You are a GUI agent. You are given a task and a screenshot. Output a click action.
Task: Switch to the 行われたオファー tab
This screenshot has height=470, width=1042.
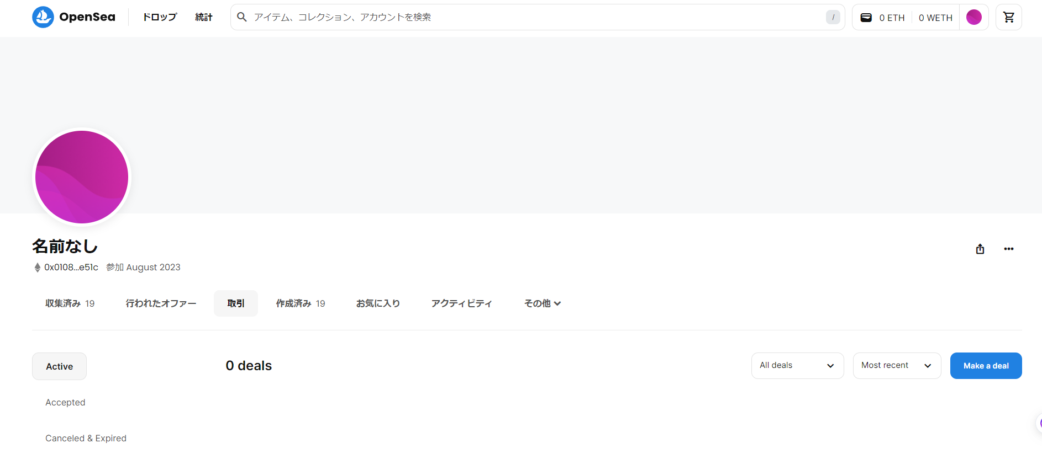(161, 303)
